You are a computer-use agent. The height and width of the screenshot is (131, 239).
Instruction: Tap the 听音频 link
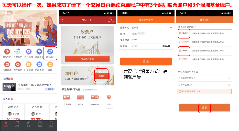[x=50, y=89]
